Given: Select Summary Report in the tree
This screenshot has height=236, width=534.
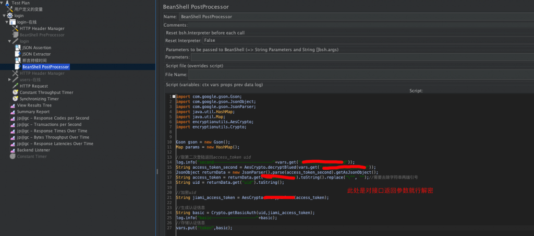Looking at the screenshot, I should pos(33,112).
